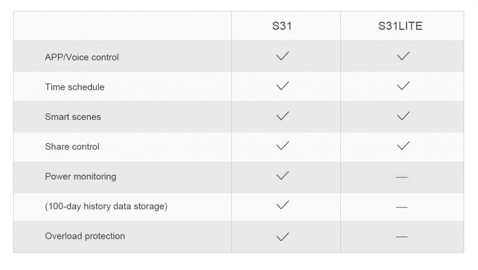Click the Smart scenes row label
Screen dimensions: 478x270
coord(73,117)
